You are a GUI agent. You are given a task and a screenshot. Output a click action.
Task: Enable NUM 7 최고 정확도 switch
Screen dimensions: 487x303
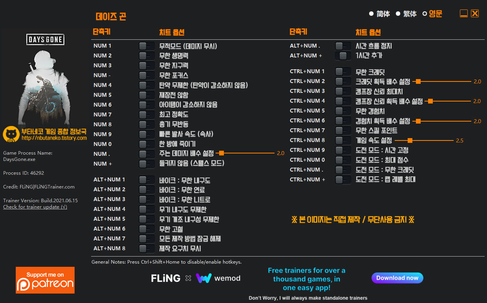(146, 115)
